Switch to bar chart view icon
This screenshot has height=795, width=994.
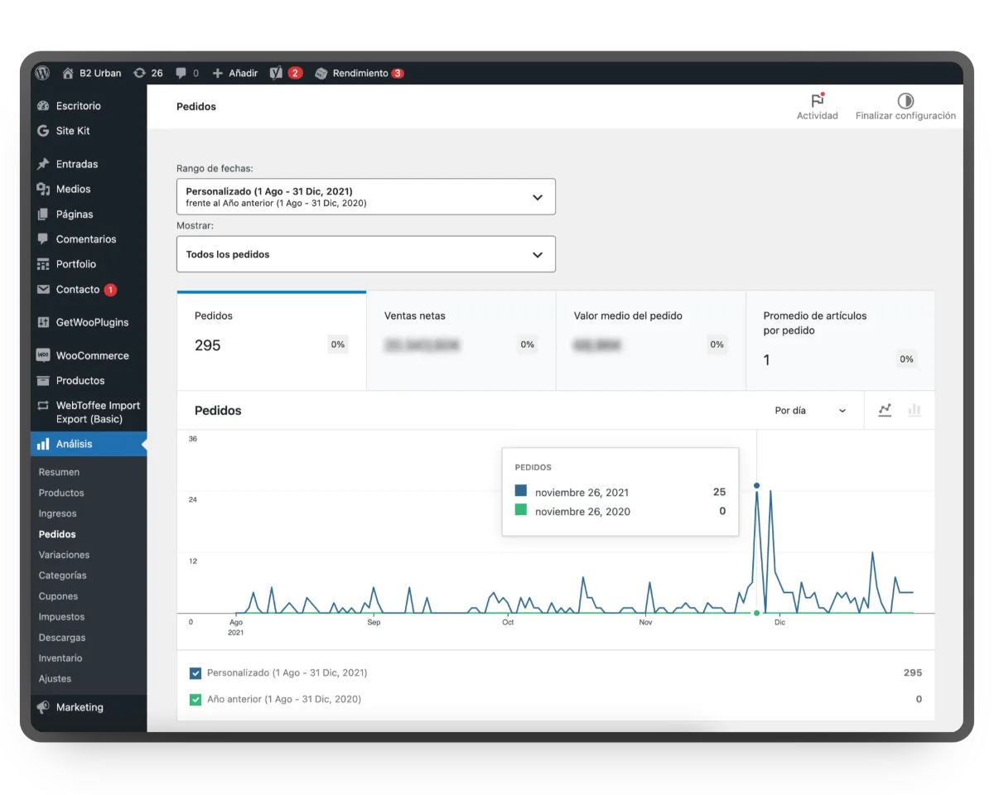[x=914, y=410]
